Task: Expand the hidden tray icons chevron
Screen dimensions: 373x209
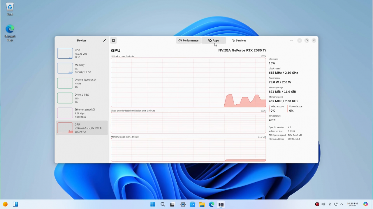Action: (x=342, y=204)
